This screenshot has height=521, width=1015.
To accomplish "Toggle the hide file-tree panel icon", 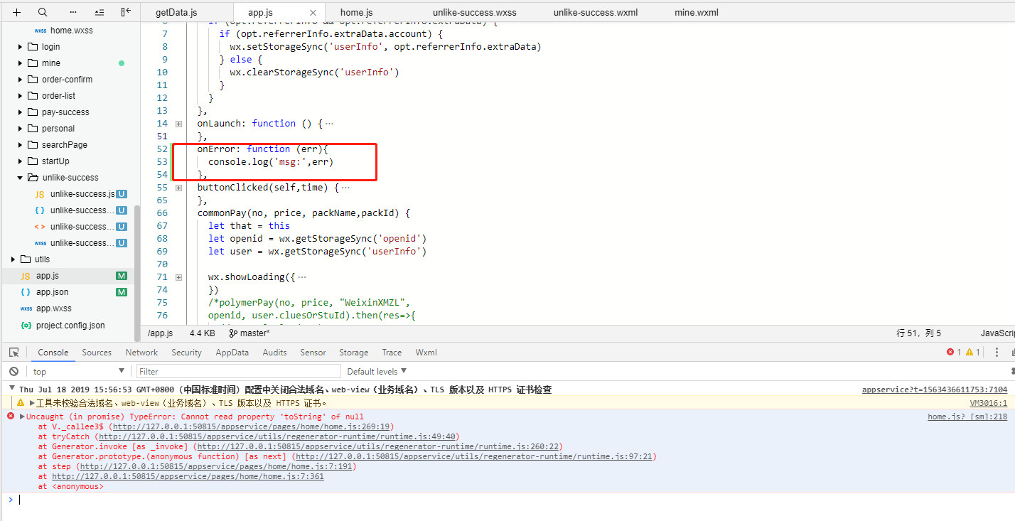I will (x=126, y=12).
